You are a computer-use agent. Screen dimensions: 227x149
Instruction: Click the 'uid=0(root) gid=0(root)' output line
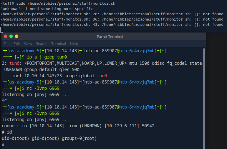(49, 138)
